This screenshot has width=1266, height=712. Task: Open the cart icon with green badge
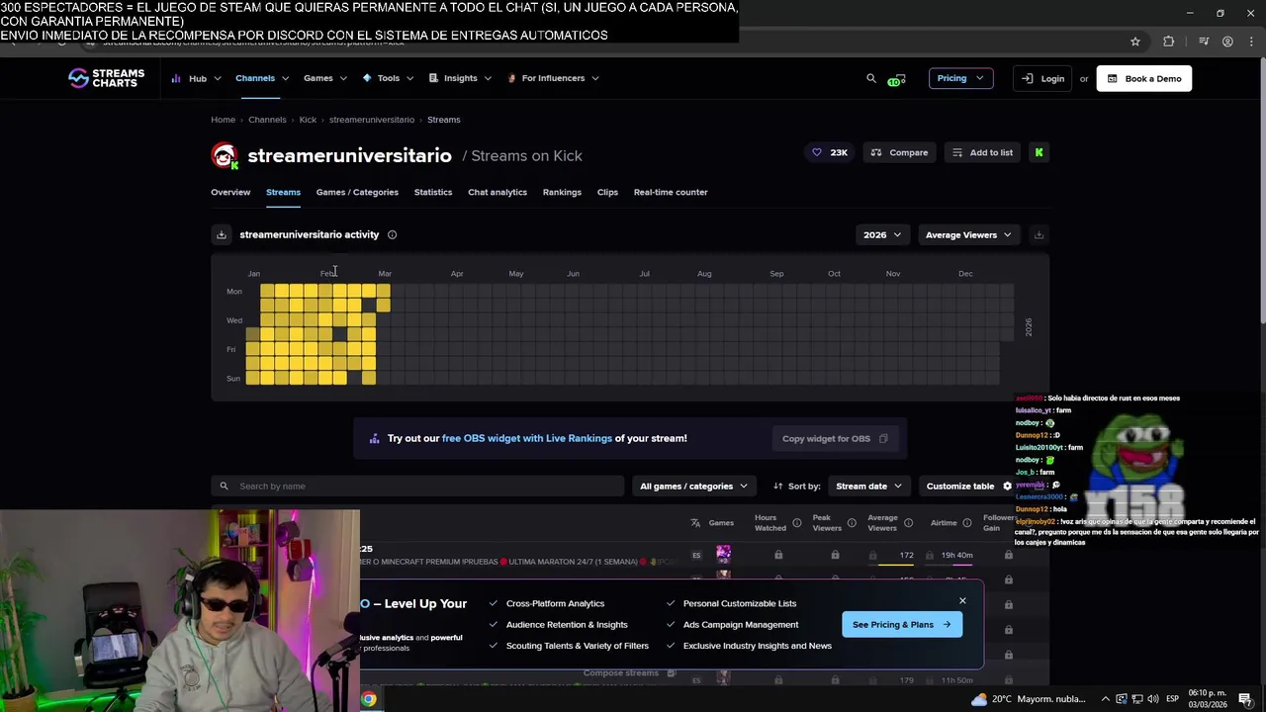coord(896,79)
